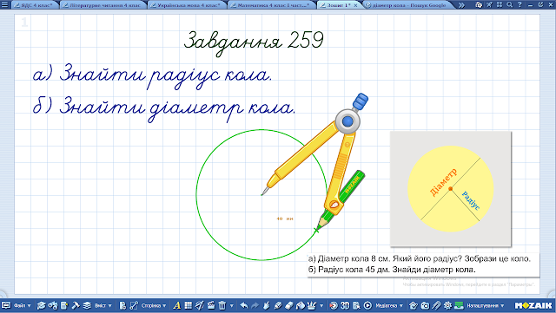Open the Медіатека dropdown
556x313 pixels.
[x=389, y=305]
